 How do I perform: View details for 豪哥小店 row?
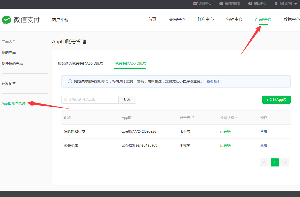(264, 145)
